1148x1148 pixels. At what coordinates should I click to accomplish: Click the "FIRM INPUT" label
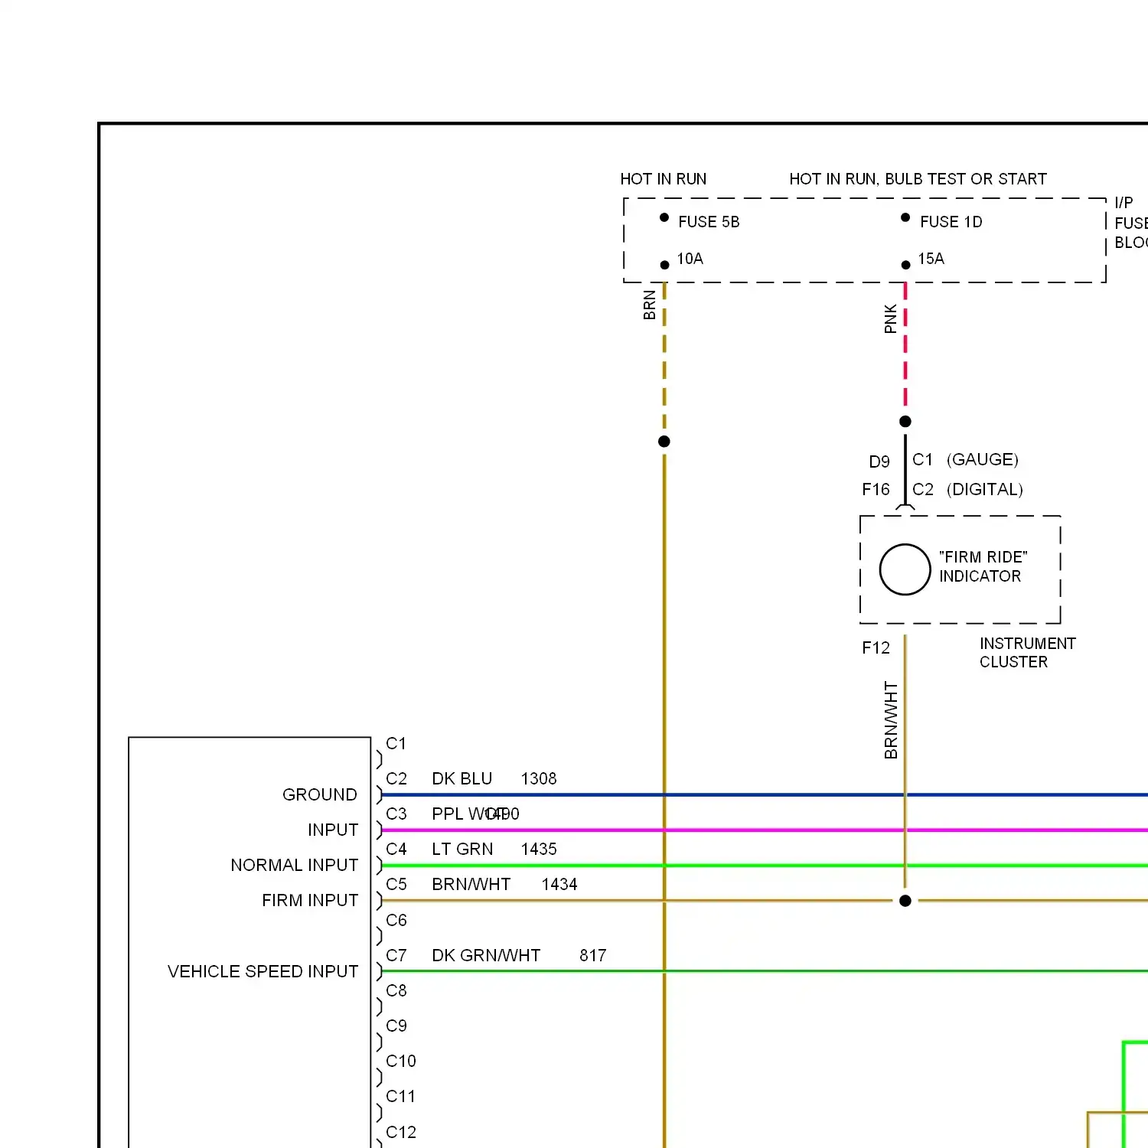pyautogui.click(x=310, y=900)
